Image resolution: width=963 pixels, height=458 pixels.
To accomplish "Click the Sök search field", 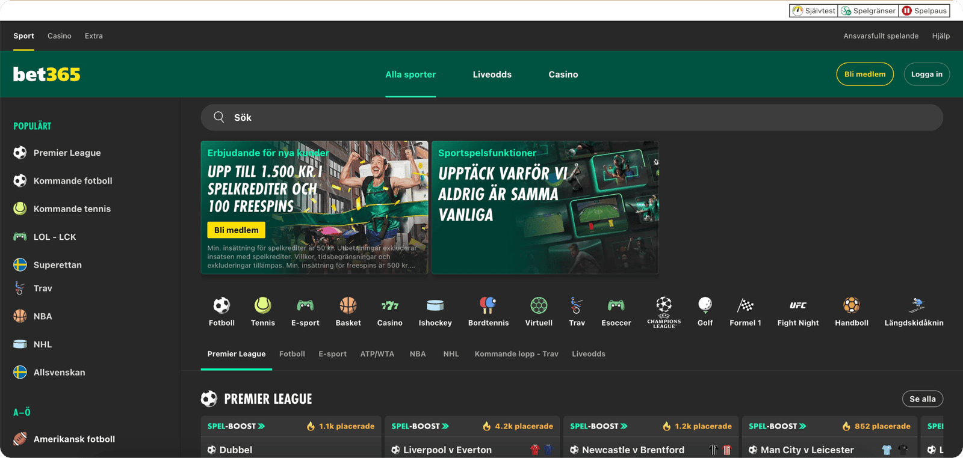I will (572, 117).
